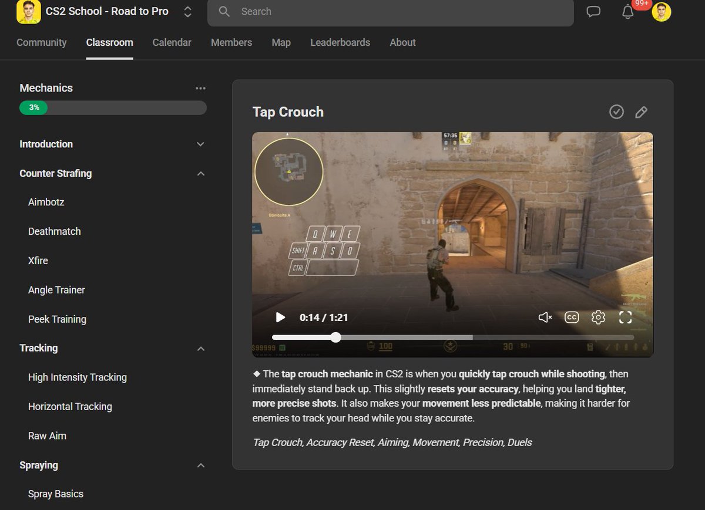Switch to the Community tab

tap(42, 42)
